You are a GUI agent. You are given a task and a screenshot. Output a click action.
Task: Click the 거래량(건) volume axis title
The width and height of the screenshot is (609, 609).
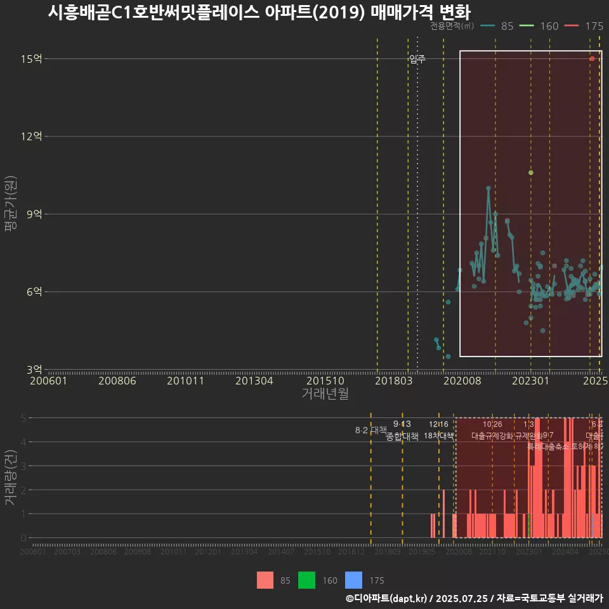[x=11, y=477]
